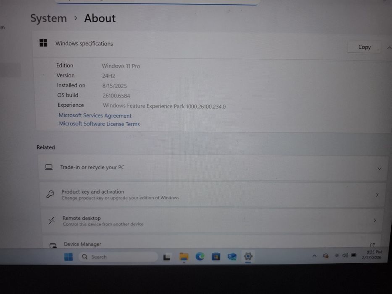This screenshot has height=294, width=392.
Task: Click the OS build value 26100.6584
Action: (x=116, y=96)
